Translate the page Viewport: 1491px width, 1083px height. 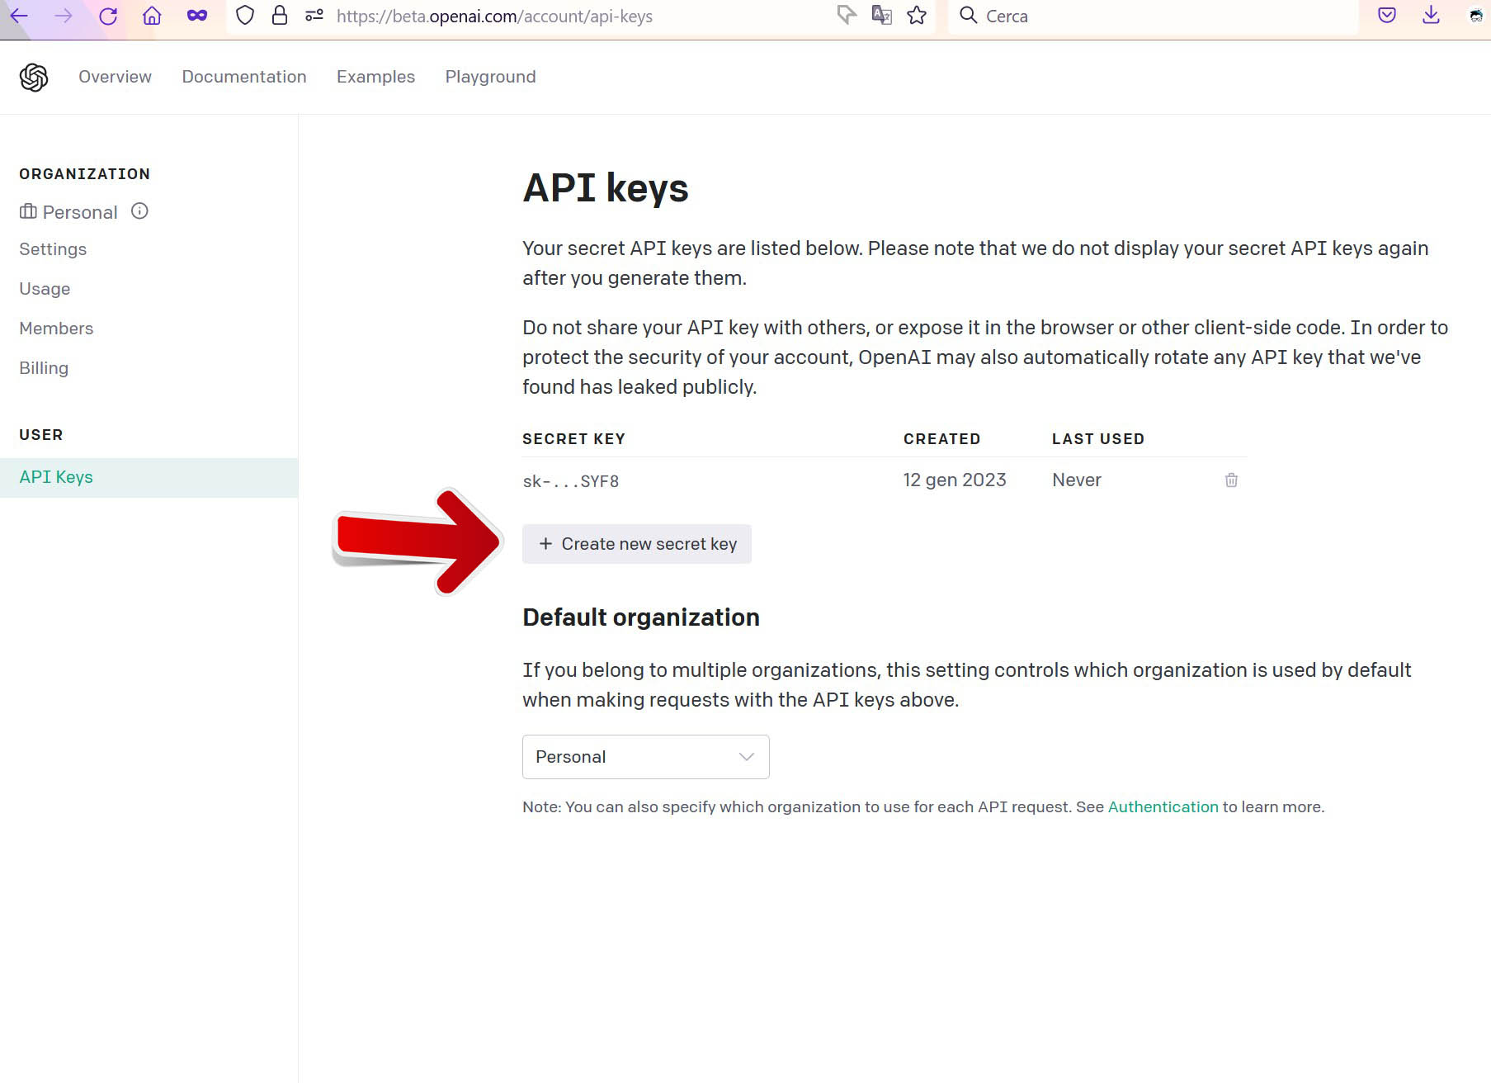tap(881, 16)
